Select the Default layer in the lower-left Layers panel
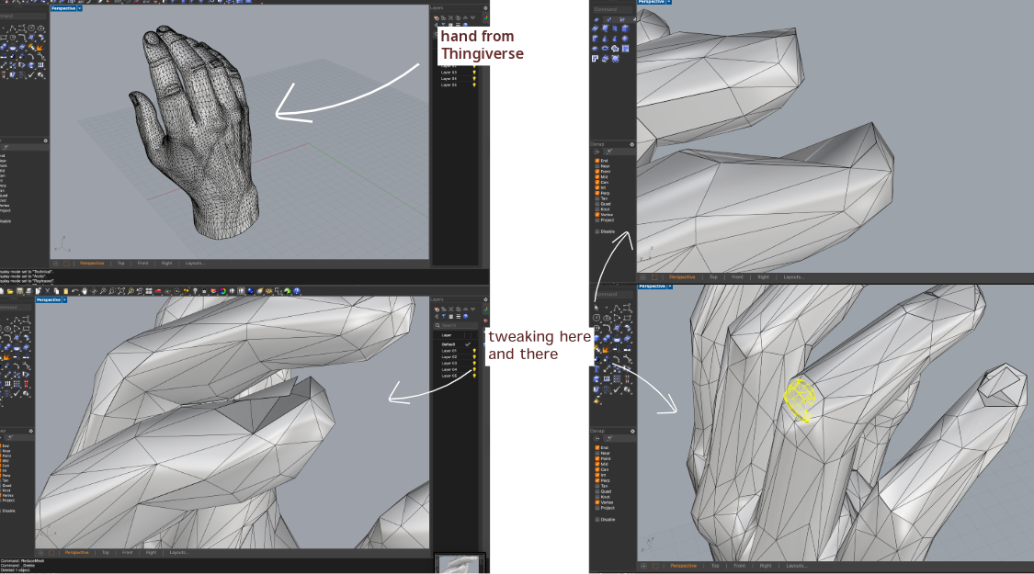1034x574 pixels. 448,343
